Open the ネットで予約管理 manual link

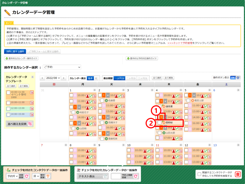(x=180, y=43)
